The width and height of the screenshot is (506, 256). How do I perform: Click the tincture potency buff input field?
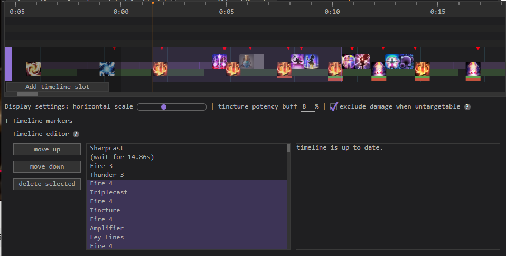306,106
